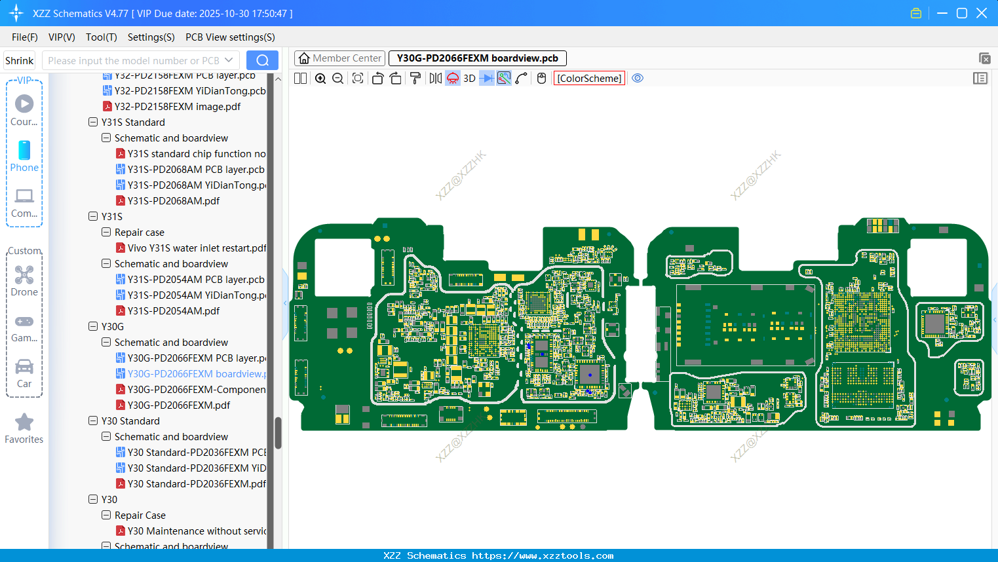
Task: Open the model number dropdown arrow
Action: tap(229, 60)
